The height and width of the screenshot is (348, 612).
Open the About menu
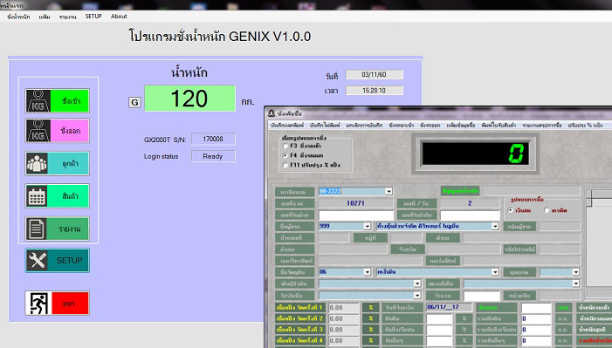[119, 17]
